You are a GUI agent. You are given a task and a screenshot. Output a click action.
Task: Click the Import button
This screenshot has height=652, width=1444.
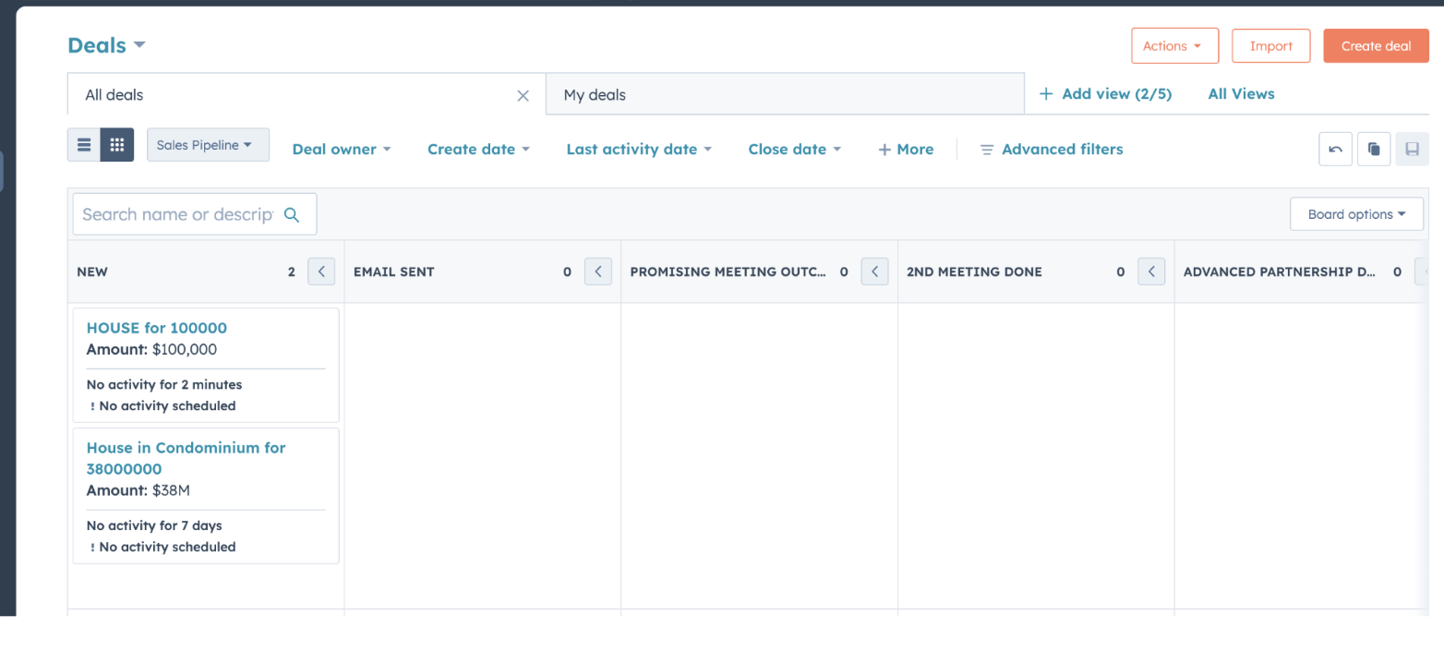[x=1270, y=45]
